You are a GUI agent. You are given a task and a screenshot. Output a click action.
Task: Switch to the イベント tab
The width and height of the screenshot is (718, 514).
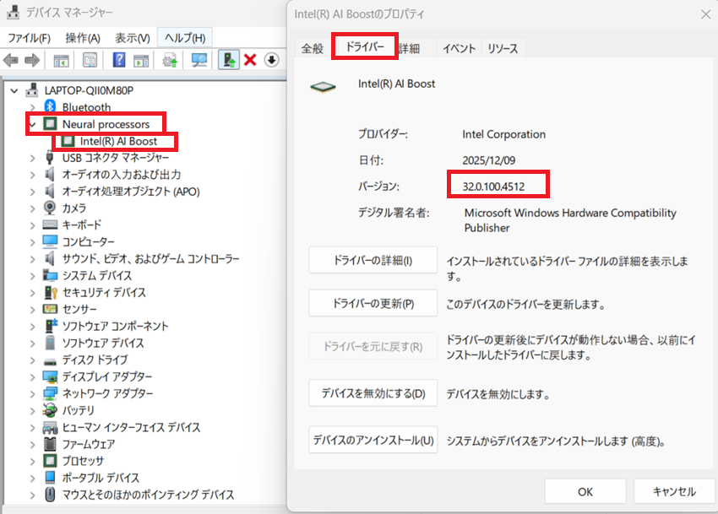tap(459, 49)
